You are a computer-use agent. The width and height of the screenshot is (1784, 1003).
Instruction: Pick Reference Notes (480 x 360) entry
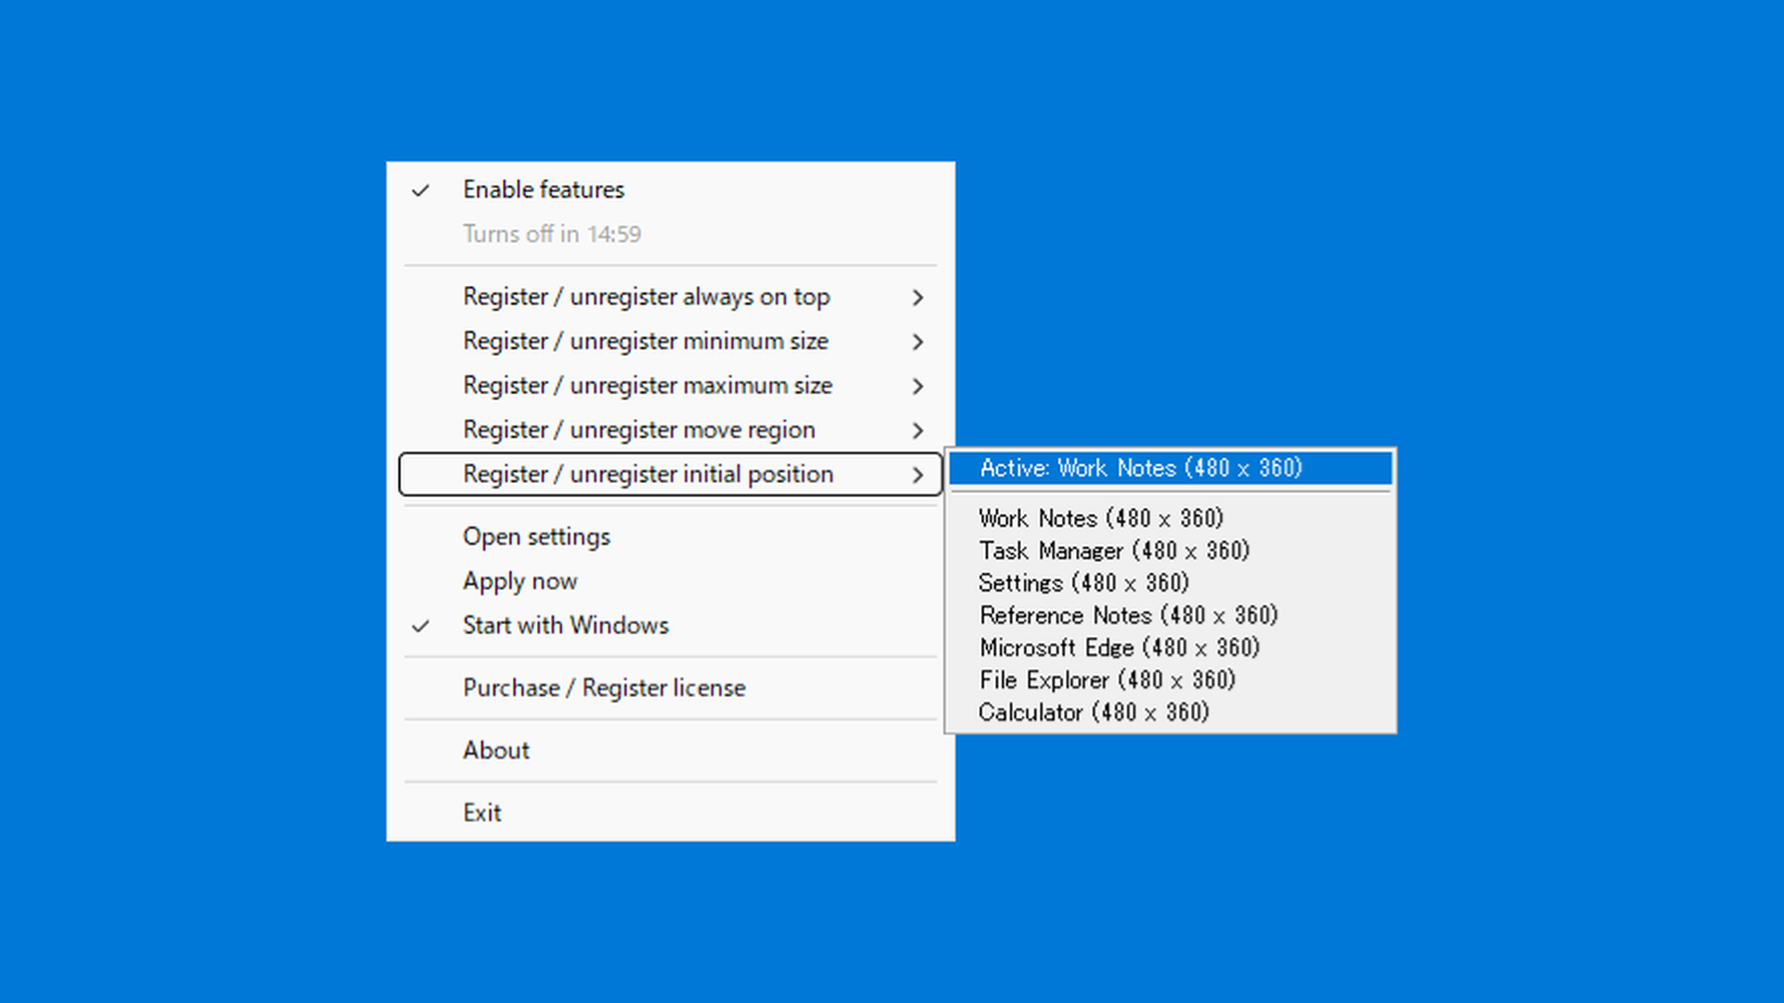tap(1171, 616)
